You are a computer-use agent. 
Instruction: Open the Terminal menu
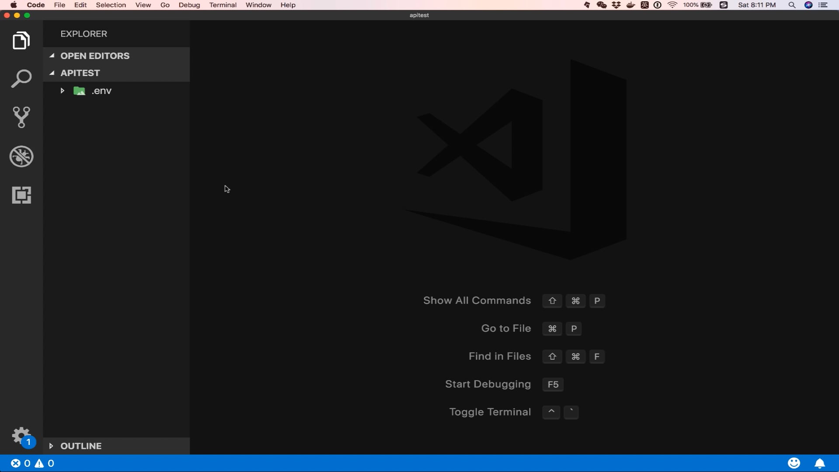click(x=223, y=5)
